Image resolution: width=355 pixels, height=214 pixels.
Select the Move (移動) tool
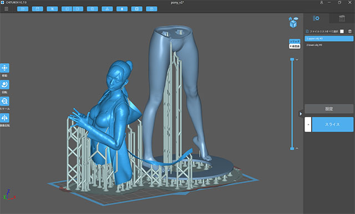coord(4,68)
